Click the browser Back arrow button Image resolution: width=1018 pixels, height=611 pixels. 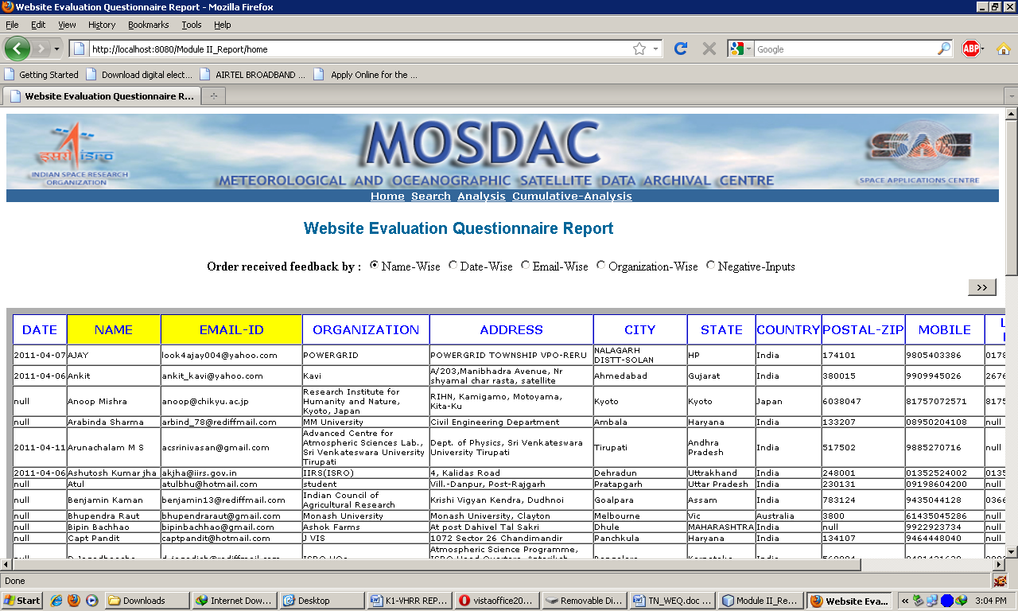[x=17, y=49]
